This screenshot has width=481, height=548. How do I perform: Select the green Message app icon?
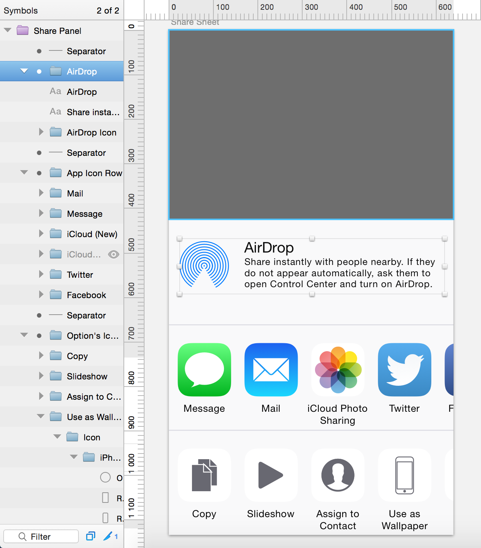pyautogui.click(x=204, y=370)
